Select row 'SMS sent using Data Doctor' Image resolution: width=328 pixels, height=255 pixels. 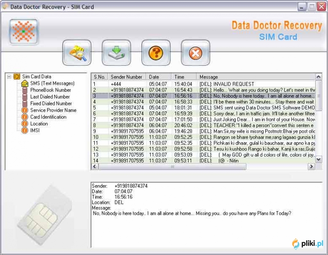coord(203,107)
